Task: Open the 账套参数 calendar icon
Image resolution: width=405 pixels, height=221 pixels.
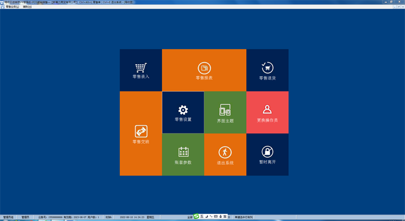Action: [x=183, y=152]
